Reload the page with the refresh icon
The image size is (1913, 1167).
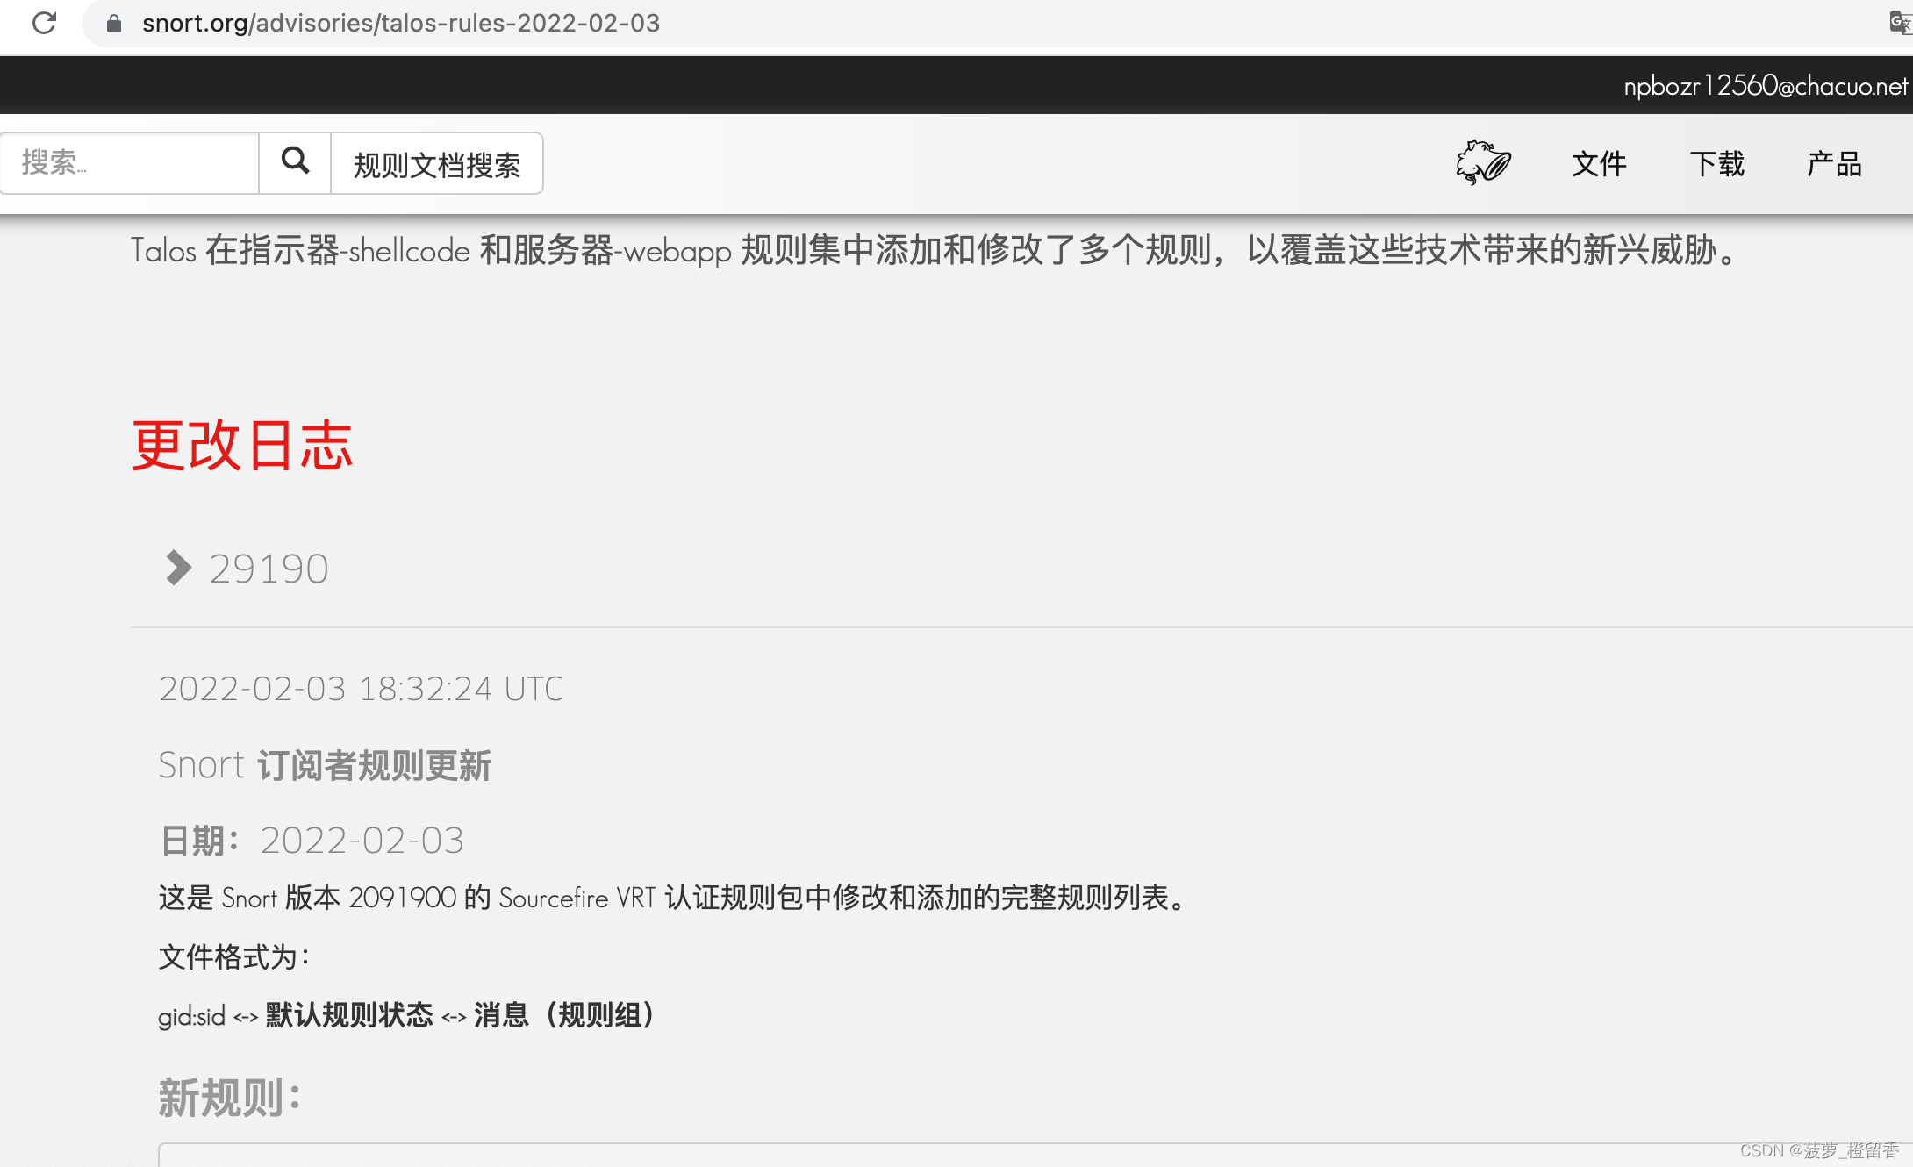coord(44,23)
